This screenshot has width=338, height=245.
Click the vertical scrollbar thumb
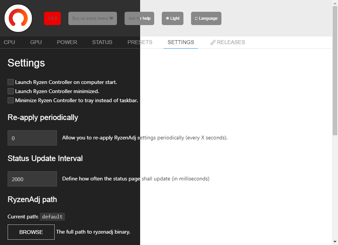point(335,71)
